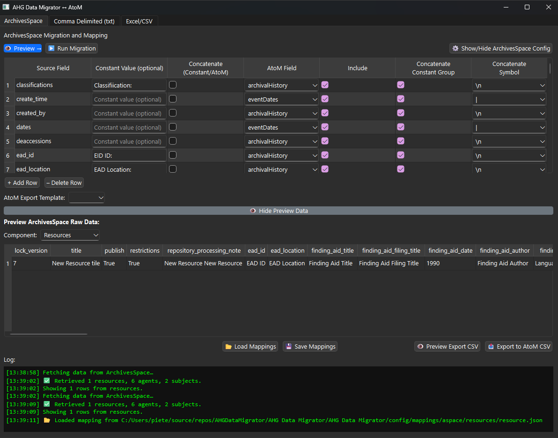Uncheck Include for the create_time row
Image resolution: width=558 pixels, height=438 pixels.
click(x=325, y=99)
